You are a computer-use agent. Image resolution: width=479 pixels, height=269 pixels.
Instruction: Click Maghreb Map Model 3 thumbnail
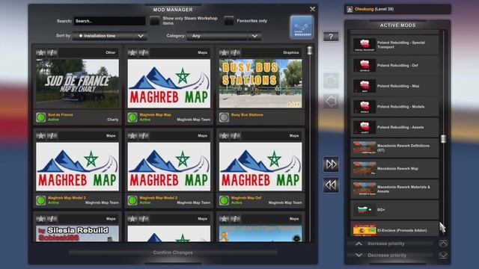77,167
